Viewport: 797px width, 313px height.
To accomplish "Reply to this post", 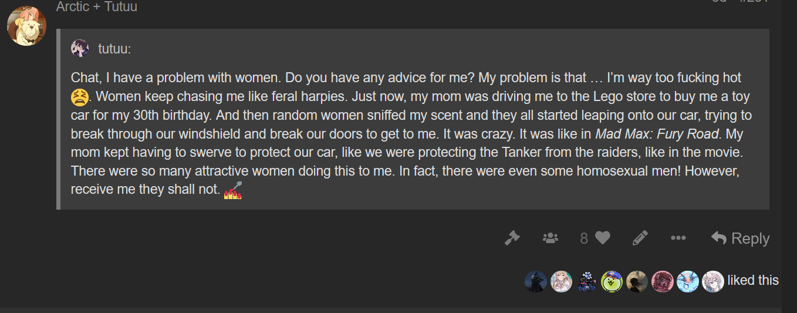I will (740, 238).
